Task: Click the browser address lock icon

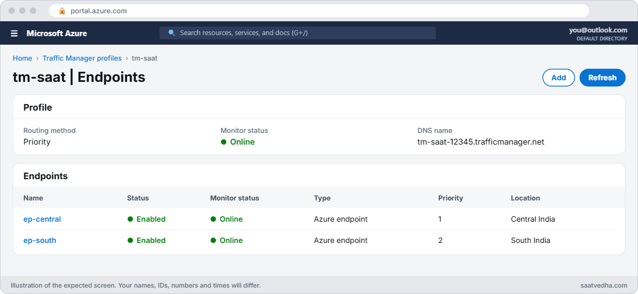Action: pos(62,11)
